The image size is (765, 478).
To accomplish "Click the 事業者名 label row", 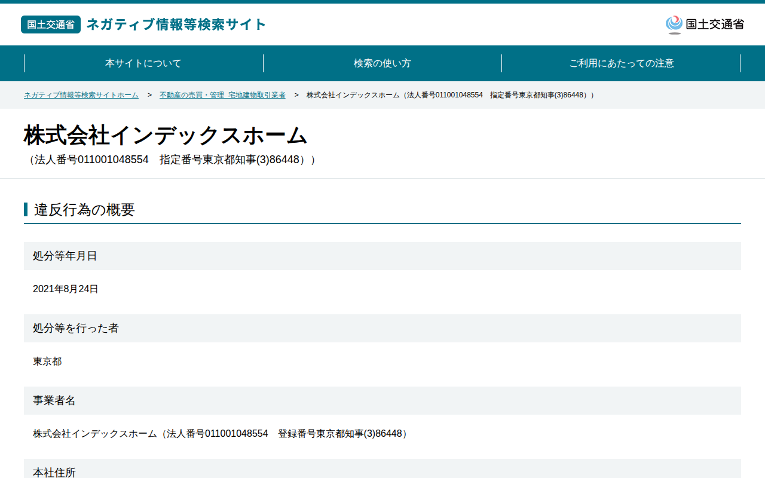I will click(x=382, y=400).
